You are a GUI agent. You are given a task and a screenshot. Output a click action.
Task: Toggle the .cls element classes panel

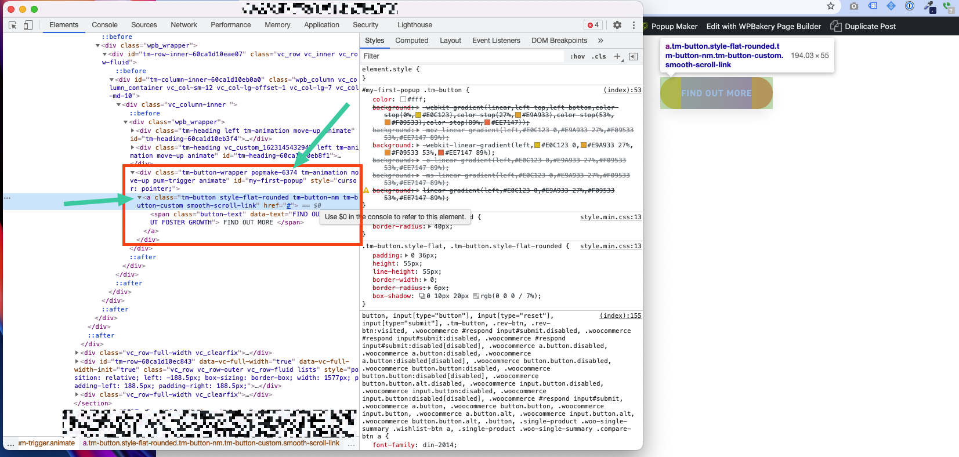click(x=599, y=56)
